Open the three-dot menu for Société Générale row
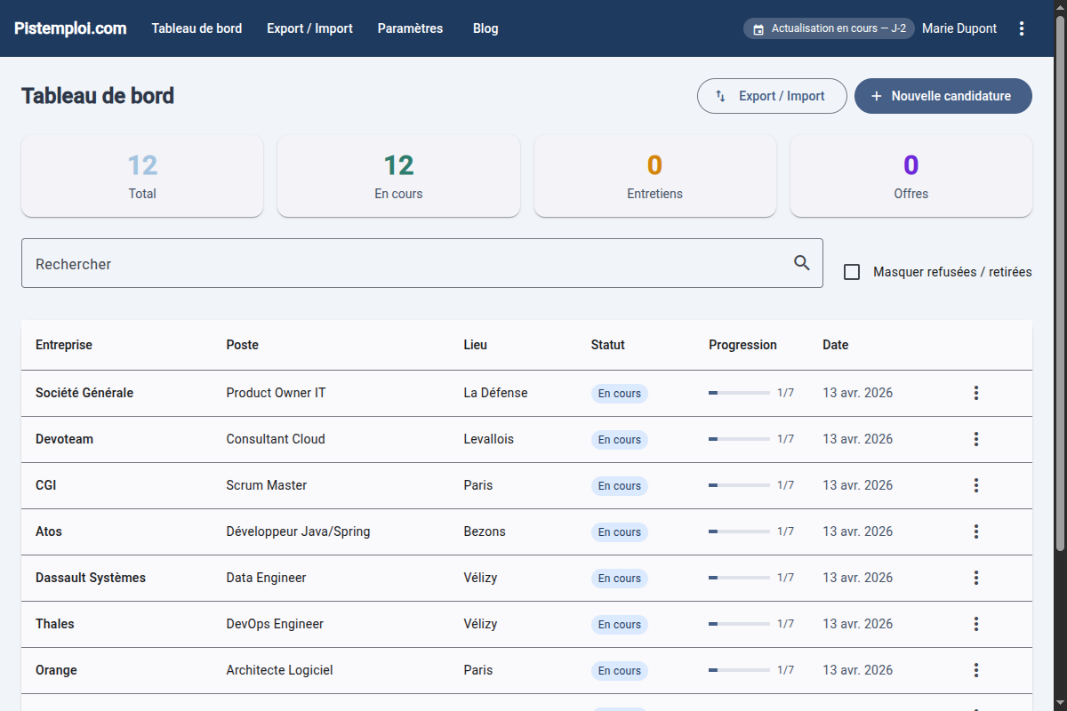 975,393
